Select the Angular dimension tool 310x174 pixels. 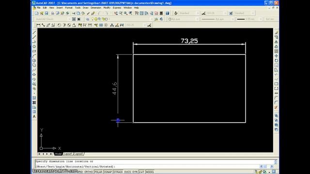pos(74,25)
